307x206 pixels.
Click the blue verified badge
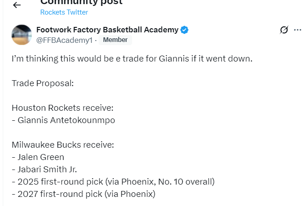[185, 30]
